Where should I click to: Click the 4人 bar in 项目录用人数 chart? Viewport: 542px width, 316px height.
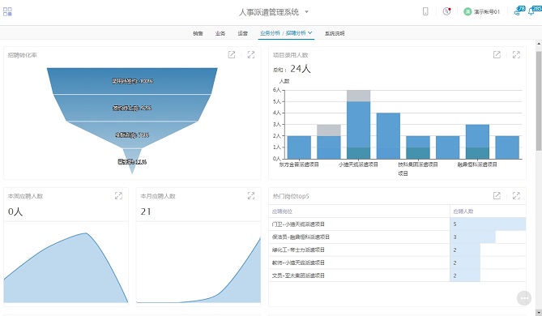(388, 136)
